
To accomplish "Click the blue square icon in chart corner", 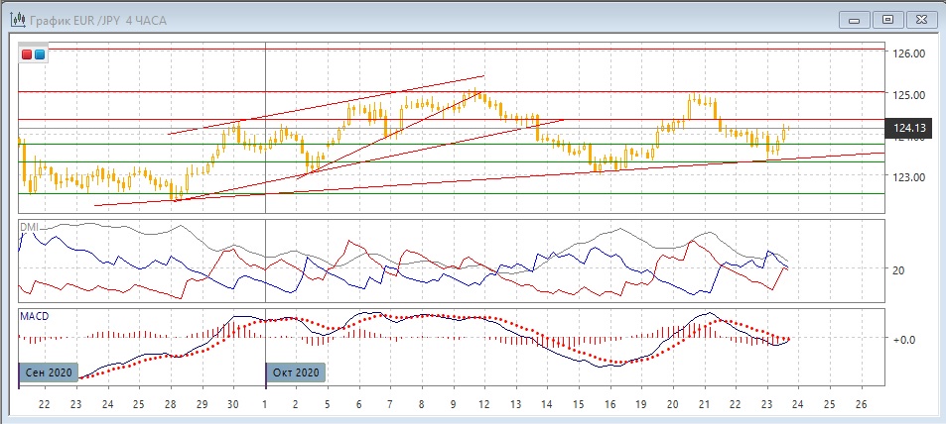I will pyautogui.click(x=39, y=54).
